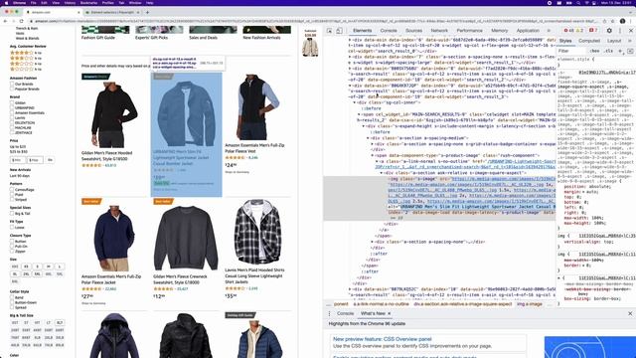Open the History menu in the menu bar
636x358 pixels.
pos(70,3)
